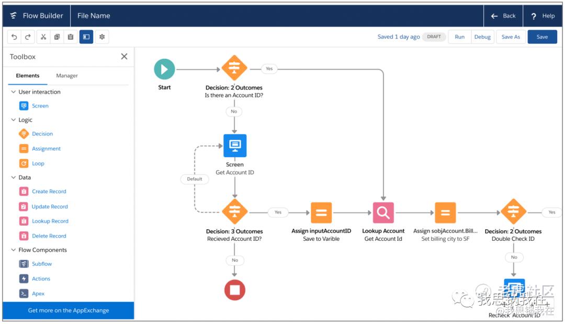This screenshot has height=324, width=565.
Task: Click the Flow Builder logo icon
Action: [x=14, y=16]
